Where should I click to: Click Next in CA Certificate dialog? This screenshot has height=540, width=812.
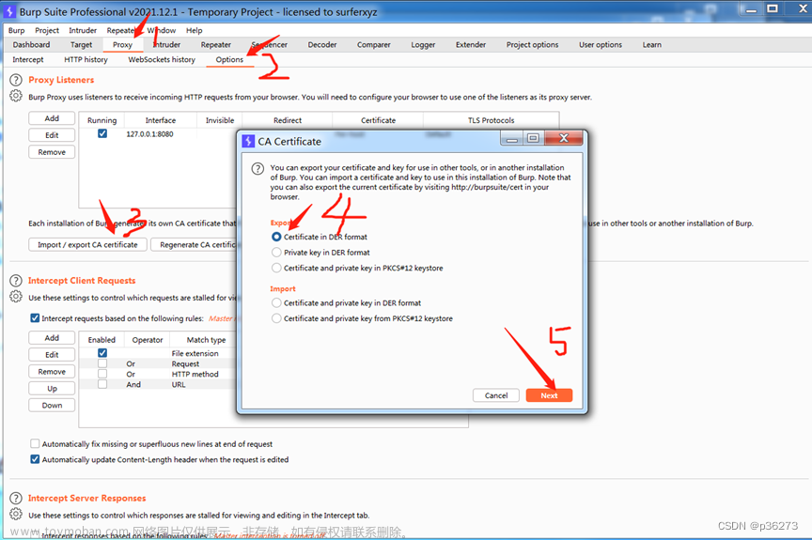(549, 395)
